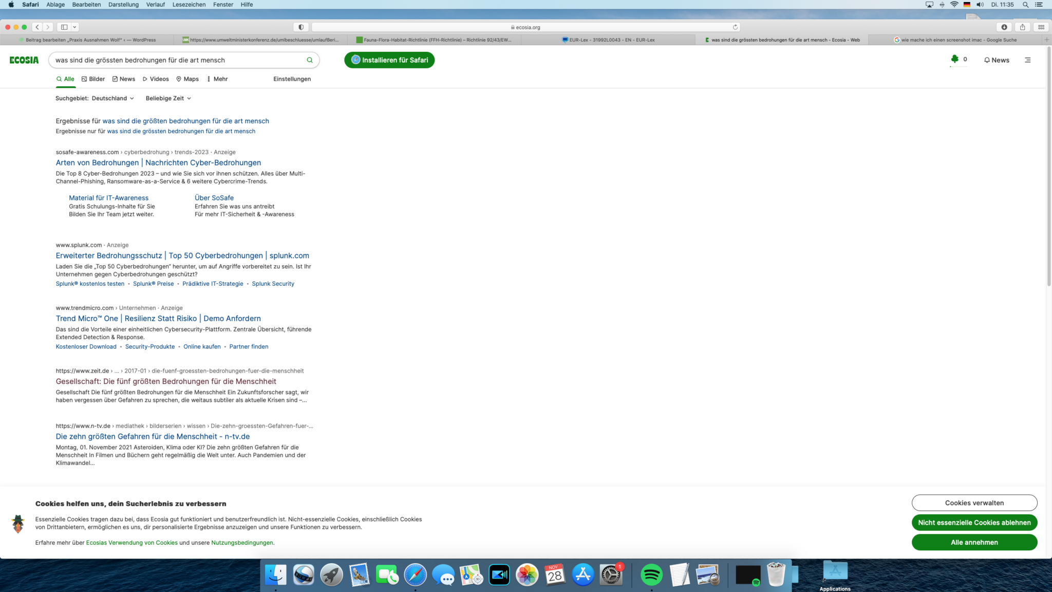1052x592 pixels.
Task: Switch to the umweltministerkonferenz.de tab
Action: point(261,40)
